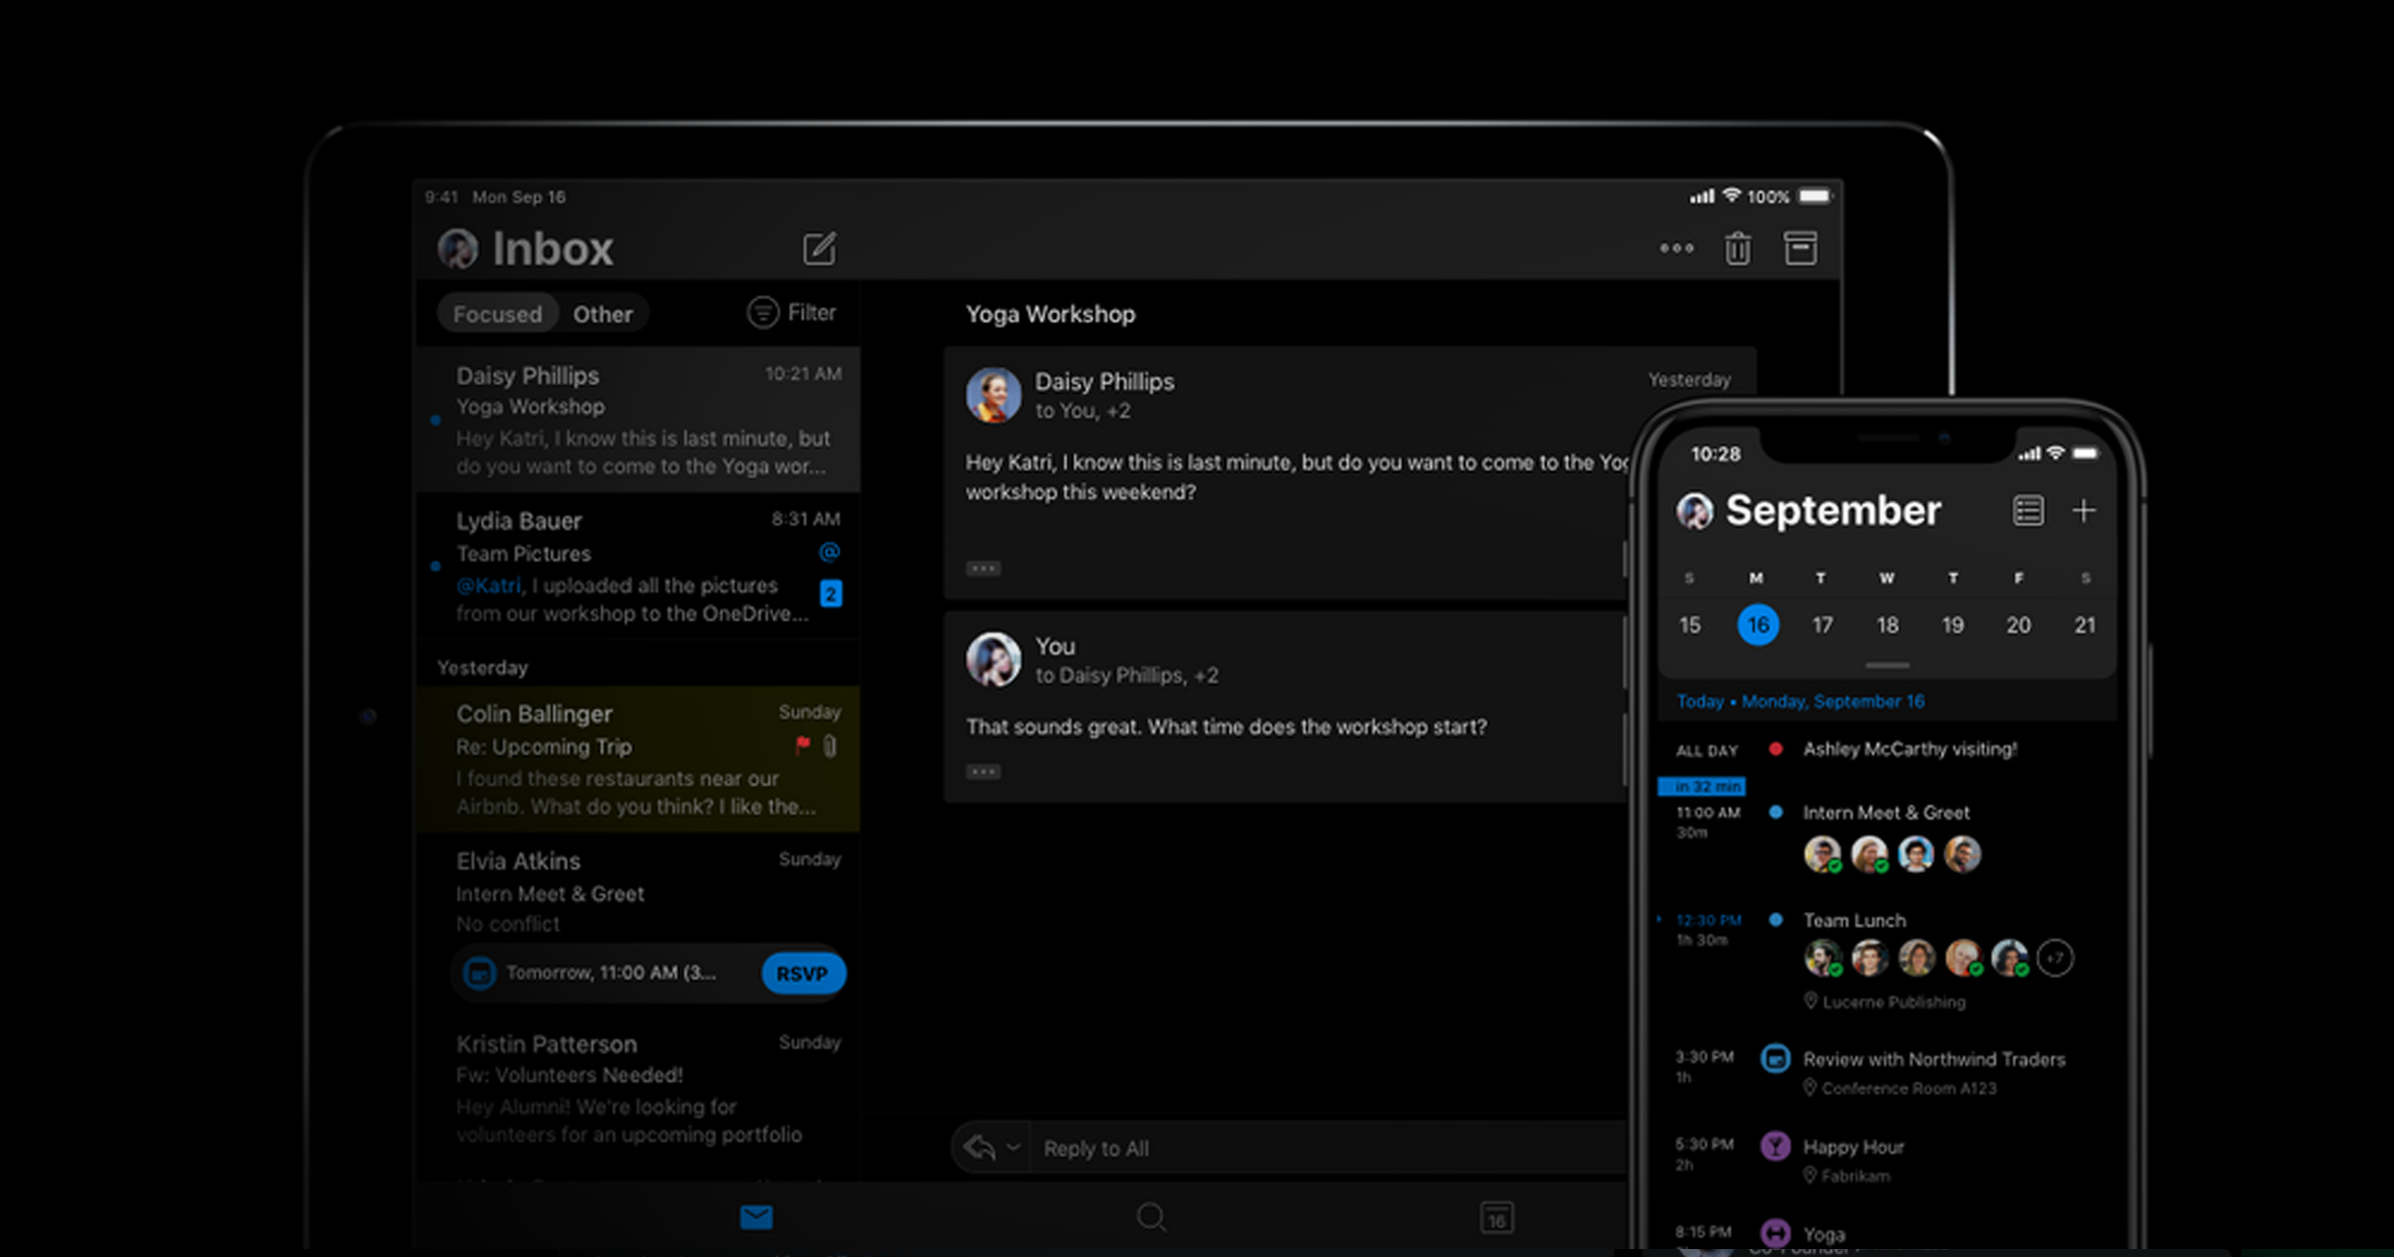Viewport: 2394px width, 1257px height.
Task: Tap Conference Room A123 location
Action: coord(1899,1088)
